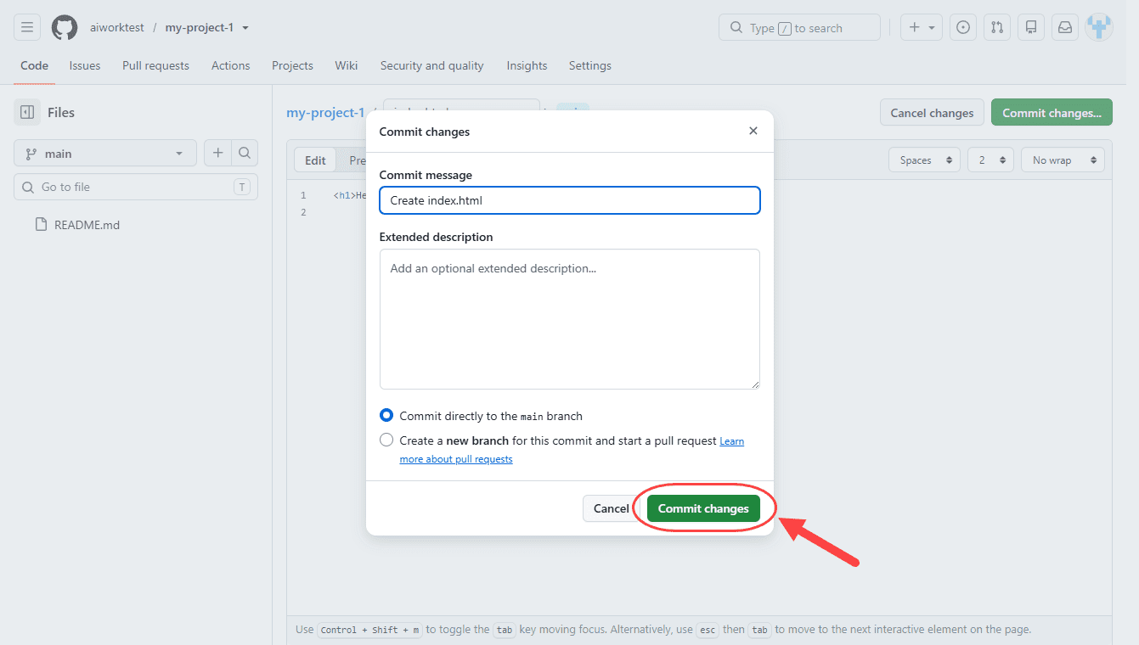Open the repository Settings tab
Image resolution: width=1139 pixels, height=645 pixels.
[x=590, y=65]
